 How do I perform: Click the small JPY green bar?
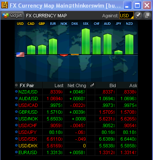pyautogui.click(x=118, y=52)
